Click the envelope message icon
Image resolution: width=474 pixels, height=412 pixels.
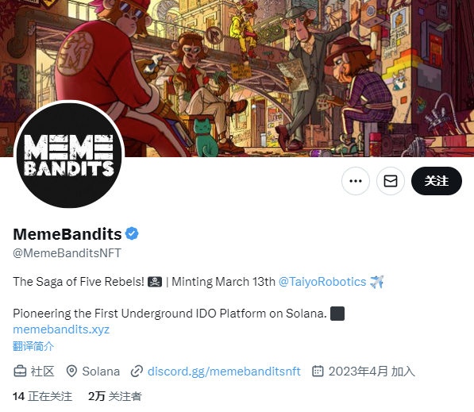pos(391,181)
